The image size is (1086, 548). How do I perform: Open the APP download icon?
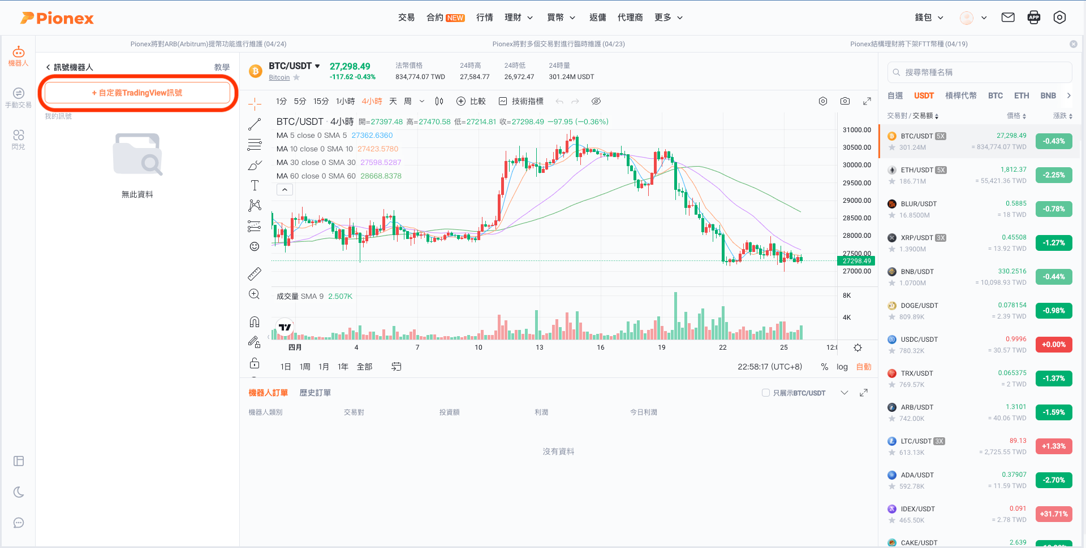click(x=1034, y=18)
